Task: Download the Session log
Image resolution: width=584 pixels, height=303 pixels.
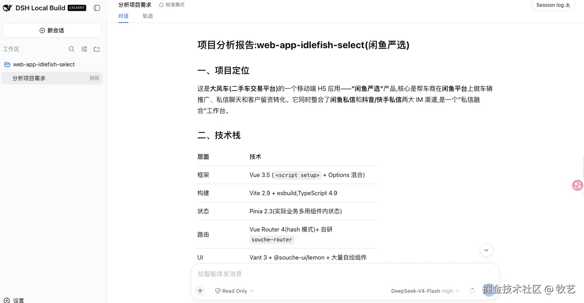Action: point(553,5)
